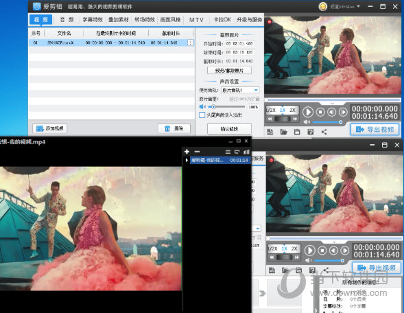The width and height of the screenshot is (404, 313).
Task: Stop playback in the top editor window
Action: coord(320,112)
